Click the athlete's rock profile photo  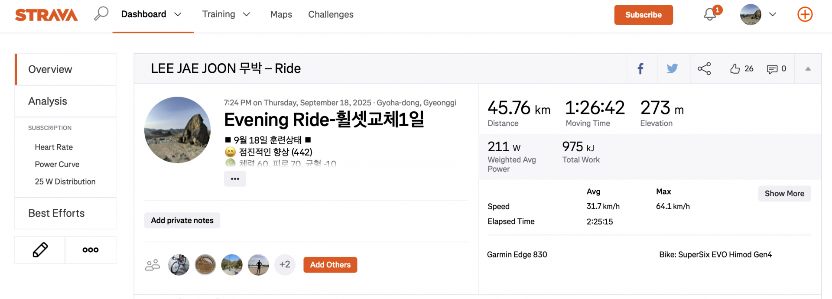(177, 130)
